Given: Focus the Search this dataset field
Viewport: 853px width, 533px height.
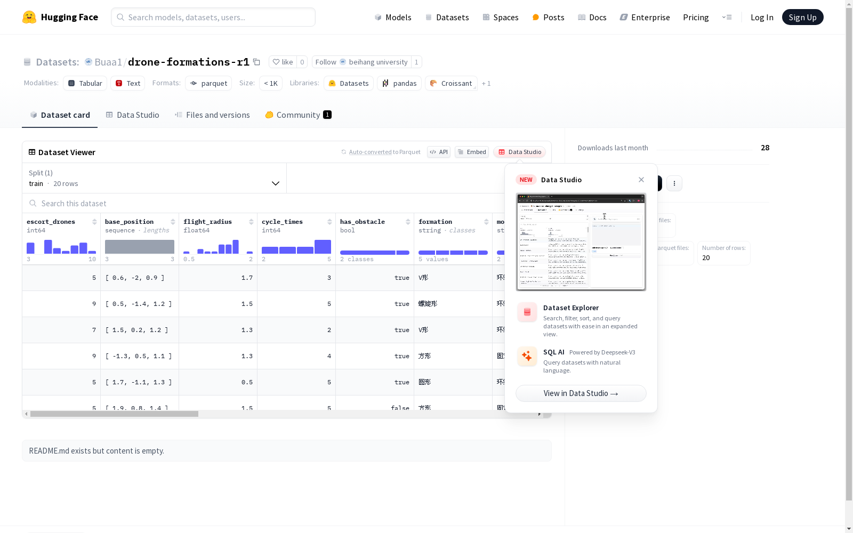Looking at the screenshot, I should point(263,204).
